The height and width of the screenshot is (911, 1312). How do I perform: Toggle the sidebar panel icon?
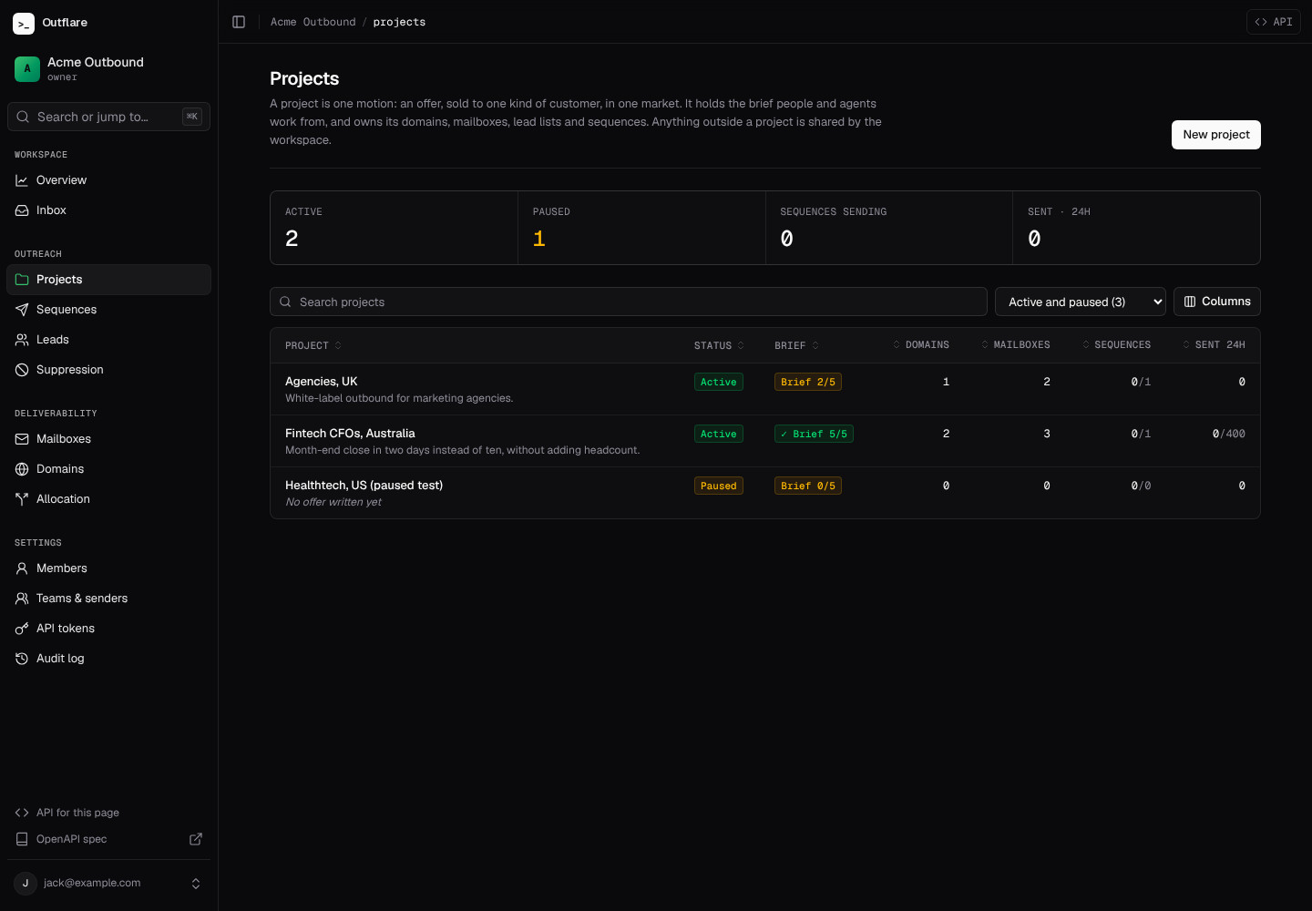pos(239,22)
